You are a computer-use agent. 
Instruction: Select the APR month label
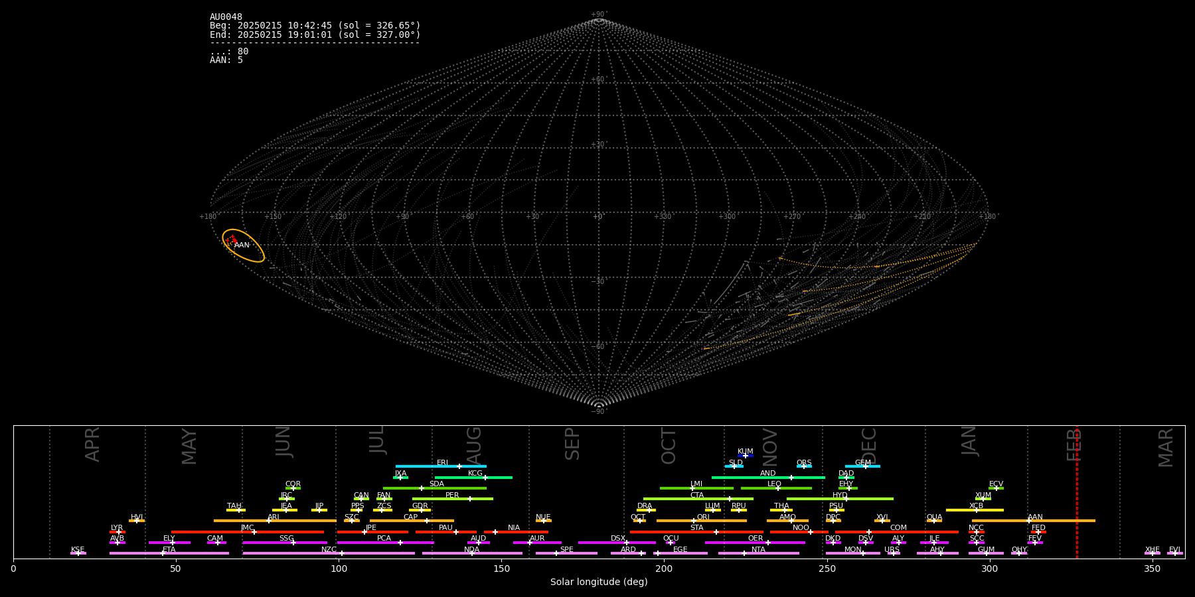pos(93,444)
